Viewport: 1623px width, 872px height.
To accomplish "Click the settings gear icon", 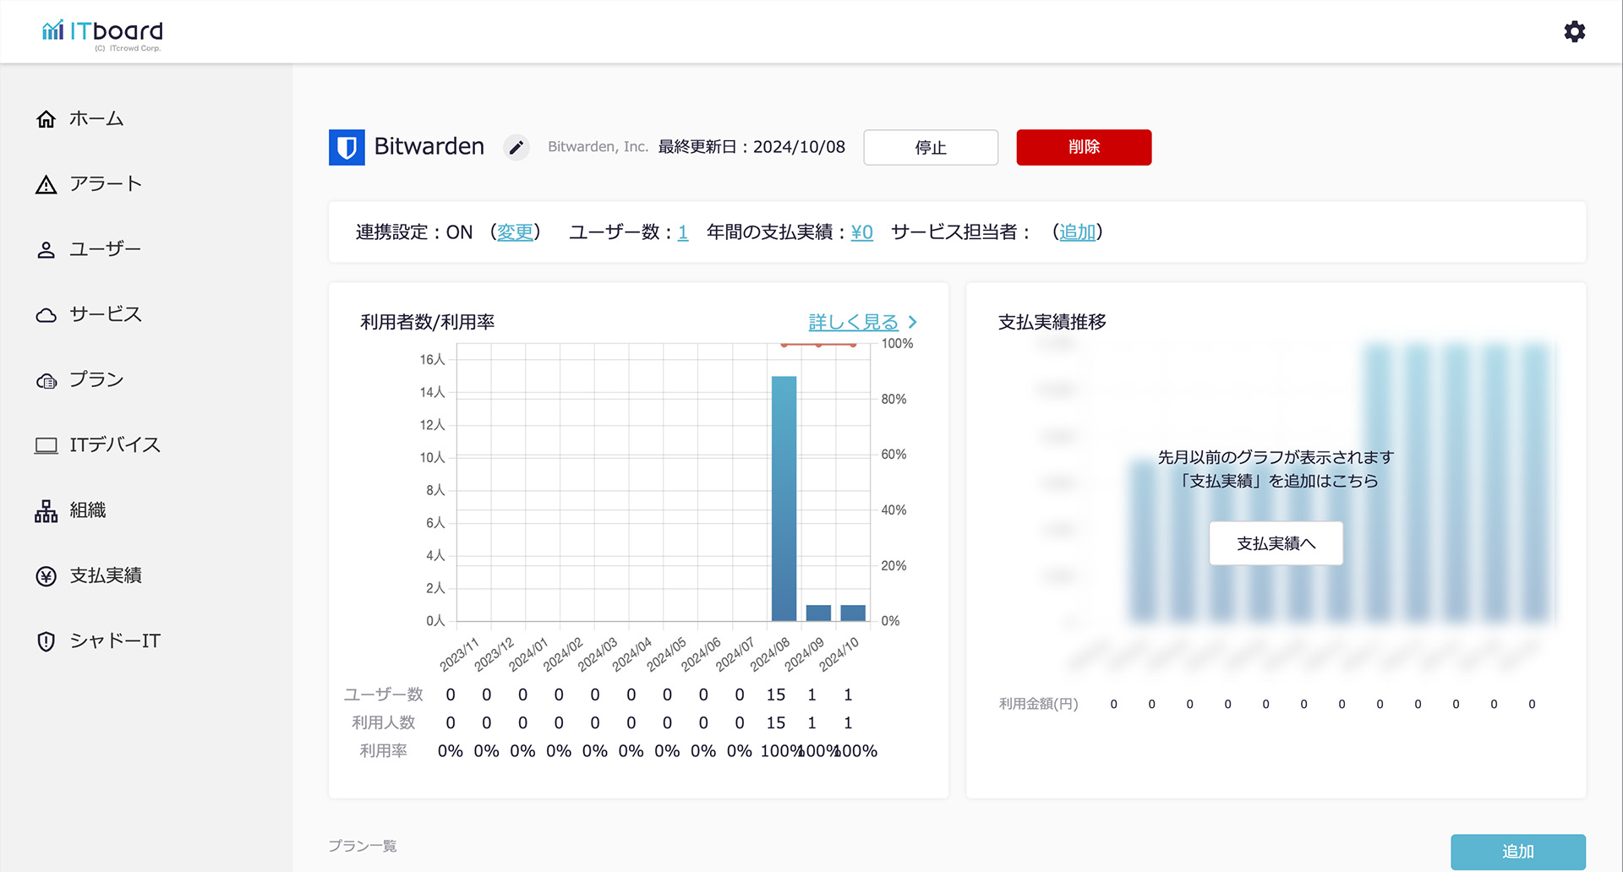I will [x=1574, y=32].
